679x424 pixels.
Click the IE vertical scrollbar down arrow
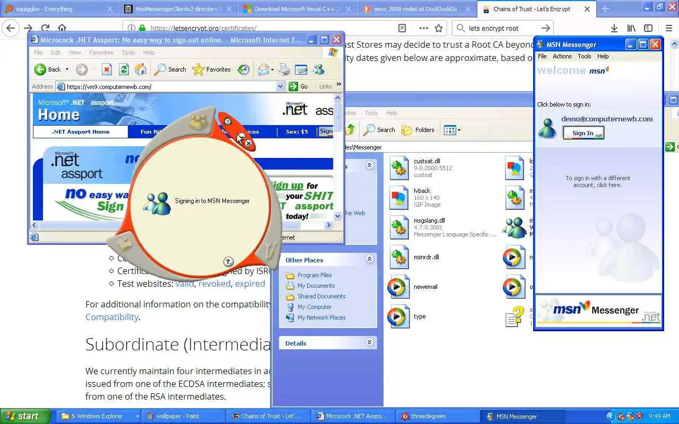(x=337, y=216)
